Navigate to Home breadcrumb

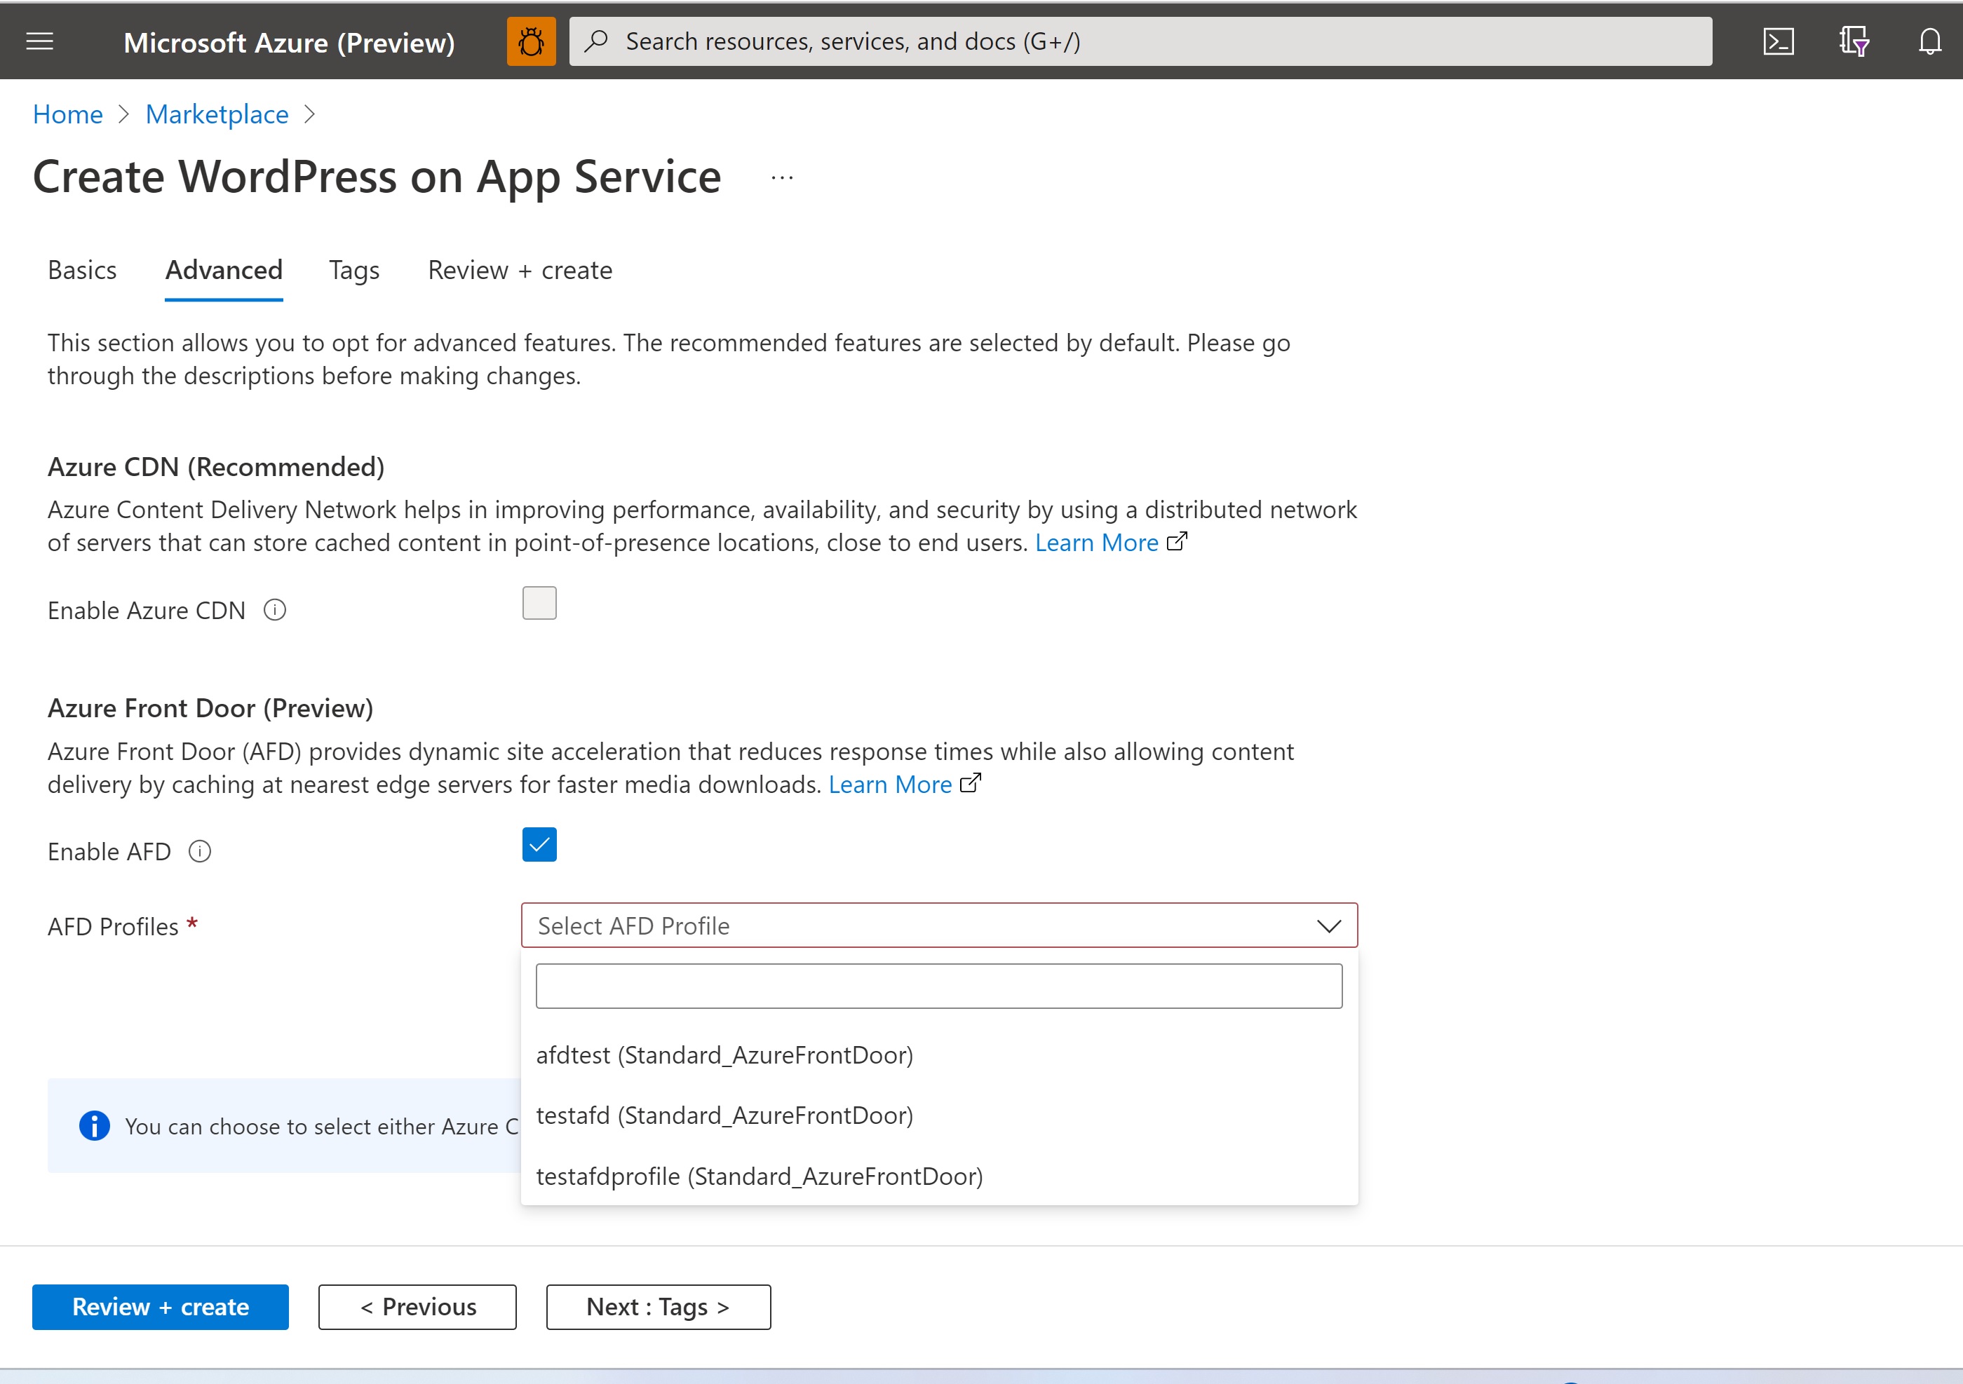[67, 114]
